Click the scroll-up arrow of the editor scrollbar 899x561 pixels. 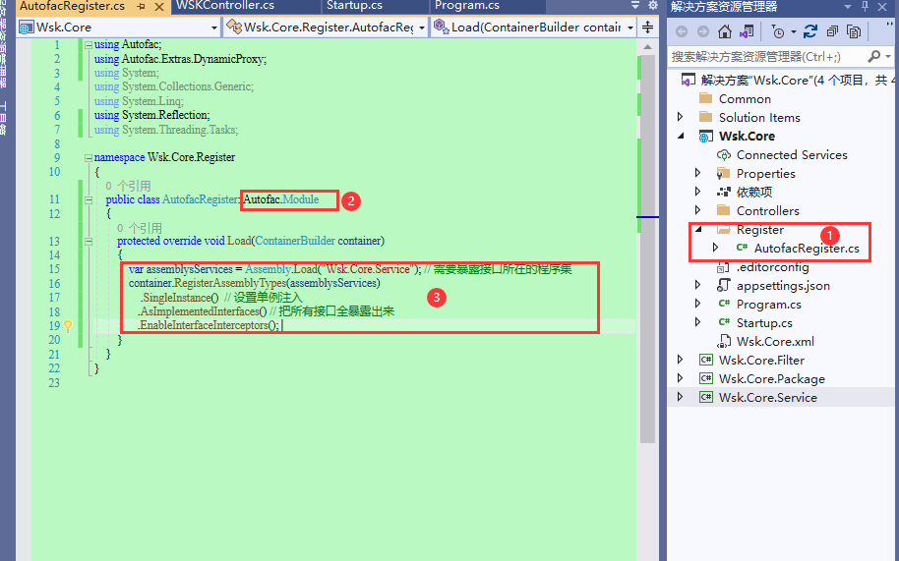(647, 47)
